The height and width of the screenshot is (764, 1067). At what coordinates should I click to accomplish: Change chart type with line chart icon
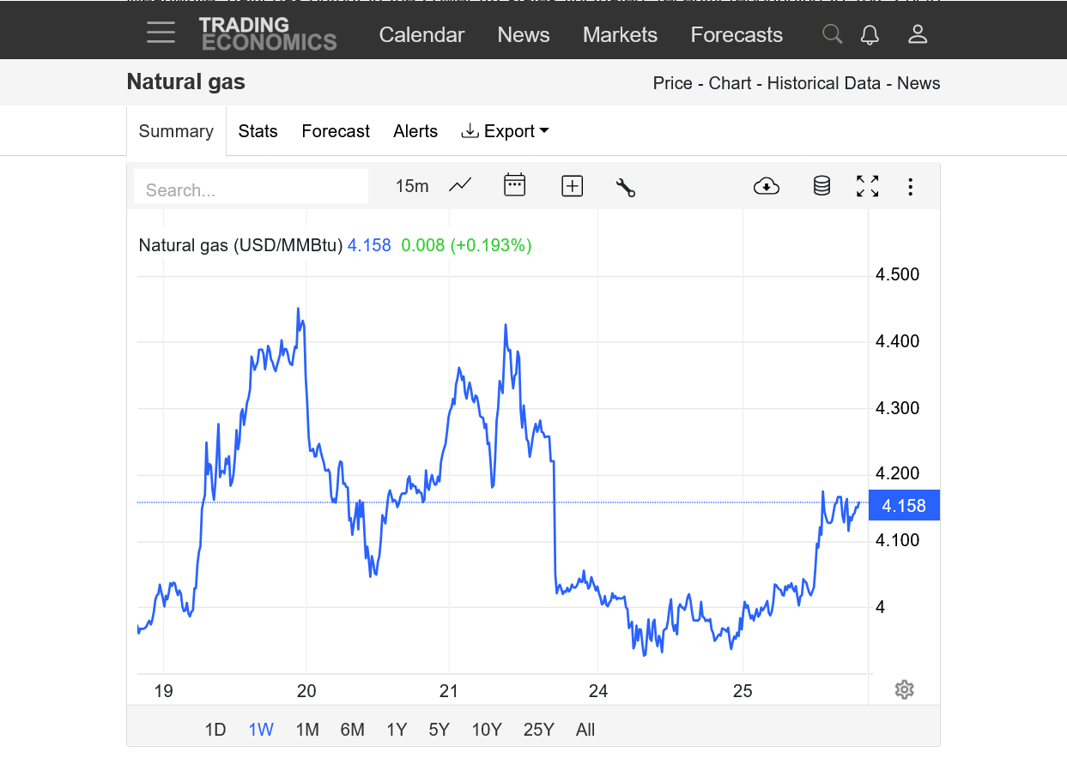click(460, 185)
